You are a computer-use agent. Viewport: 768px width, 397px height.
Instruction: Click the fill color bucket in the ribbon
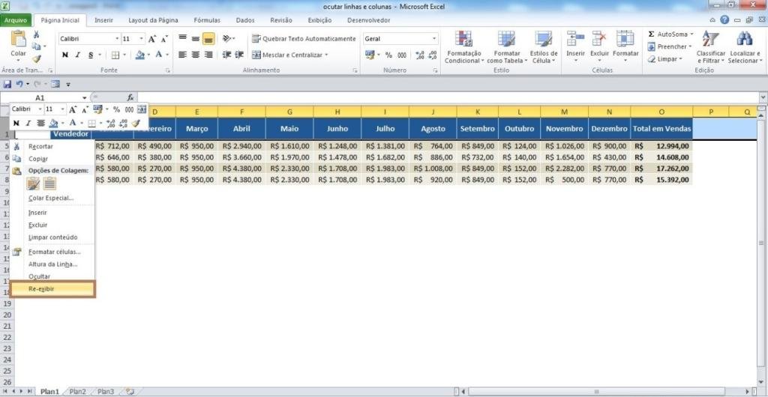pos(139,55)
